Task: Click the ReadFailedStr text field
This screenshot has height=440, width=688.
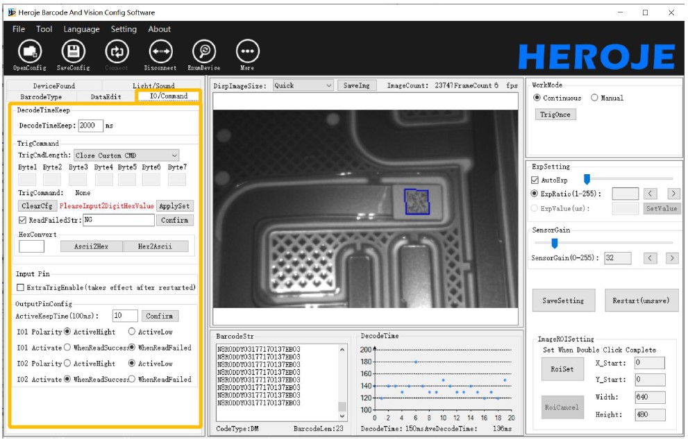Action: tap(119, 220)
